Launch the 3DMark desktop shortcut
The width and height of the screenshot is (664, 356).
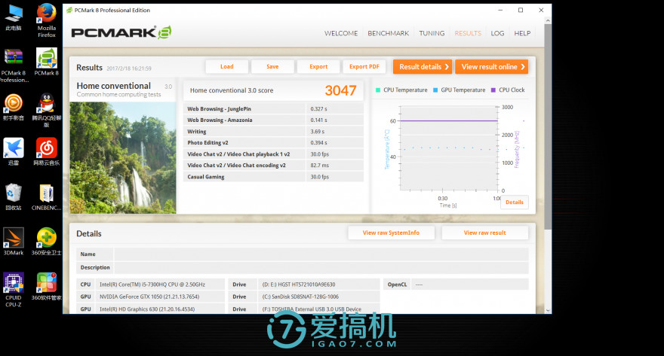pos(14,241)
